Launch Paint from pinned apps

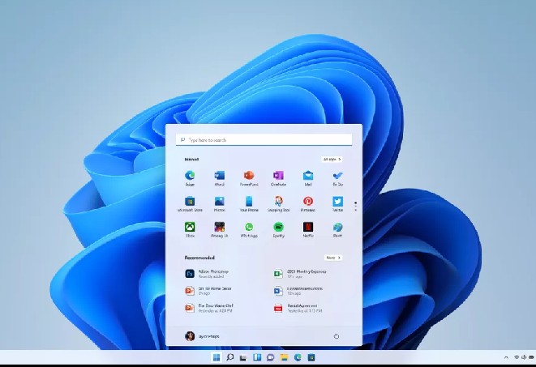coord(337,230)
